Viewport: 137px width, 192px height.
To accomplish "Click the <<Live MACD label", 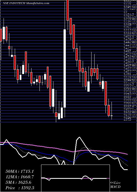I will pos(115,185).
